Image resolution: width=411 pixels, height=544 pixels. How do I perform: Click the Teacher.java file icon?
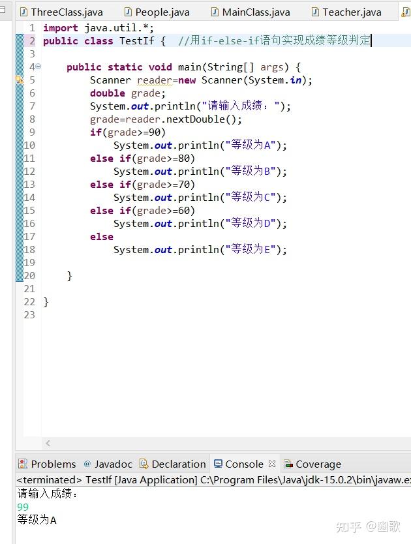coord(315,12)
